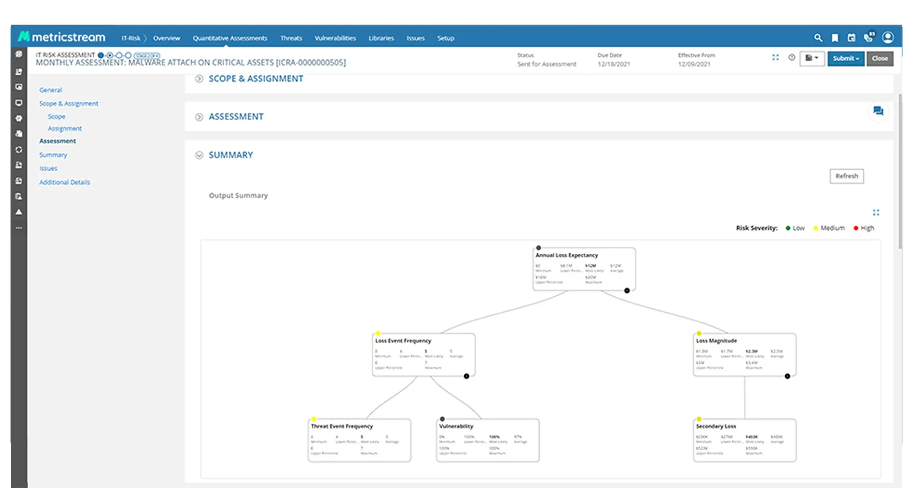Click the document search icon in sidebar
The height and width of the screenshot is (488, 913).
coord(19,196)
